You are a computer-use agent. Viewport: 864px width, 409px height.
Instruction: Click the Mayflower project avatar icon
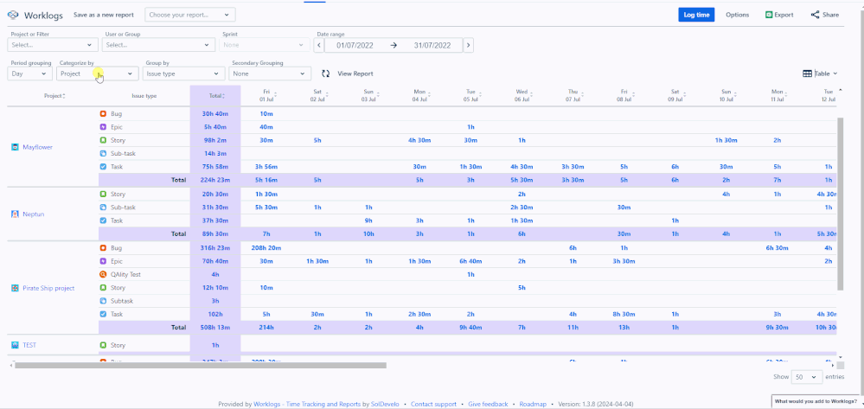[14, 147]
